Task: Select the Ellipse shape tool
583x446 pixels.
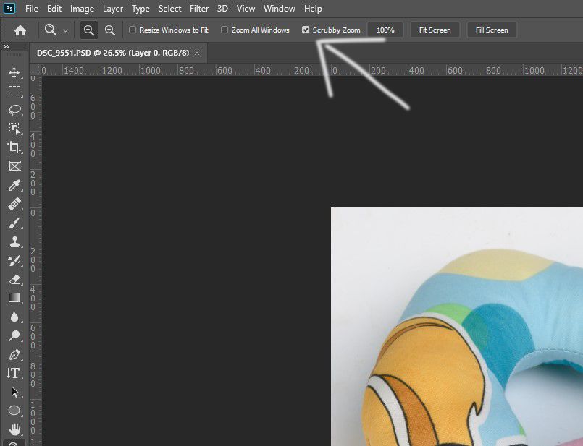Action: tap(14, 411)
